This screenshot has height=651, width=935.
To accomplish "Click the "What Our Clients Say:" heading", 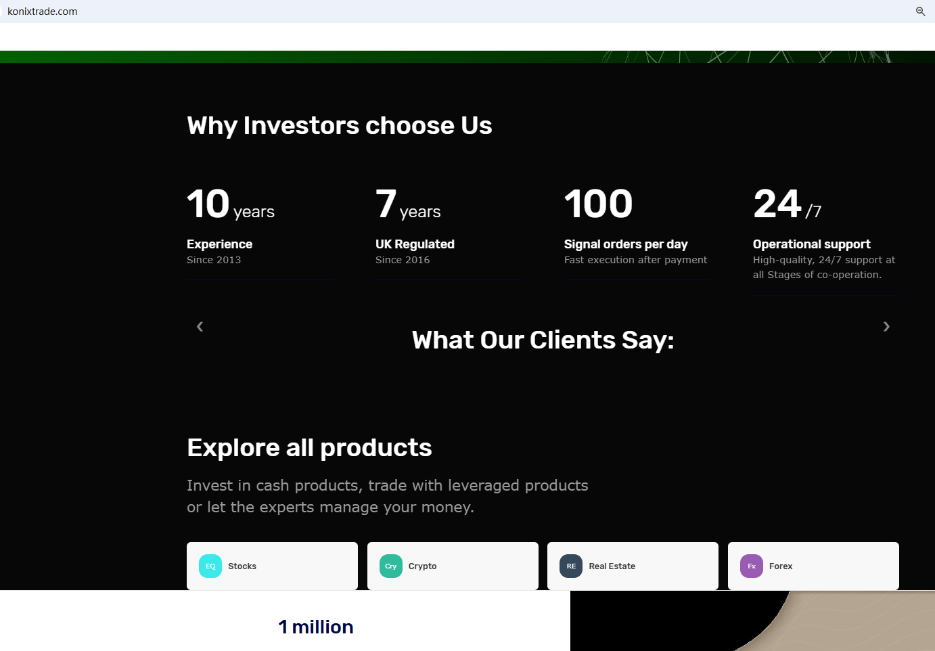I will coord(543,340).
